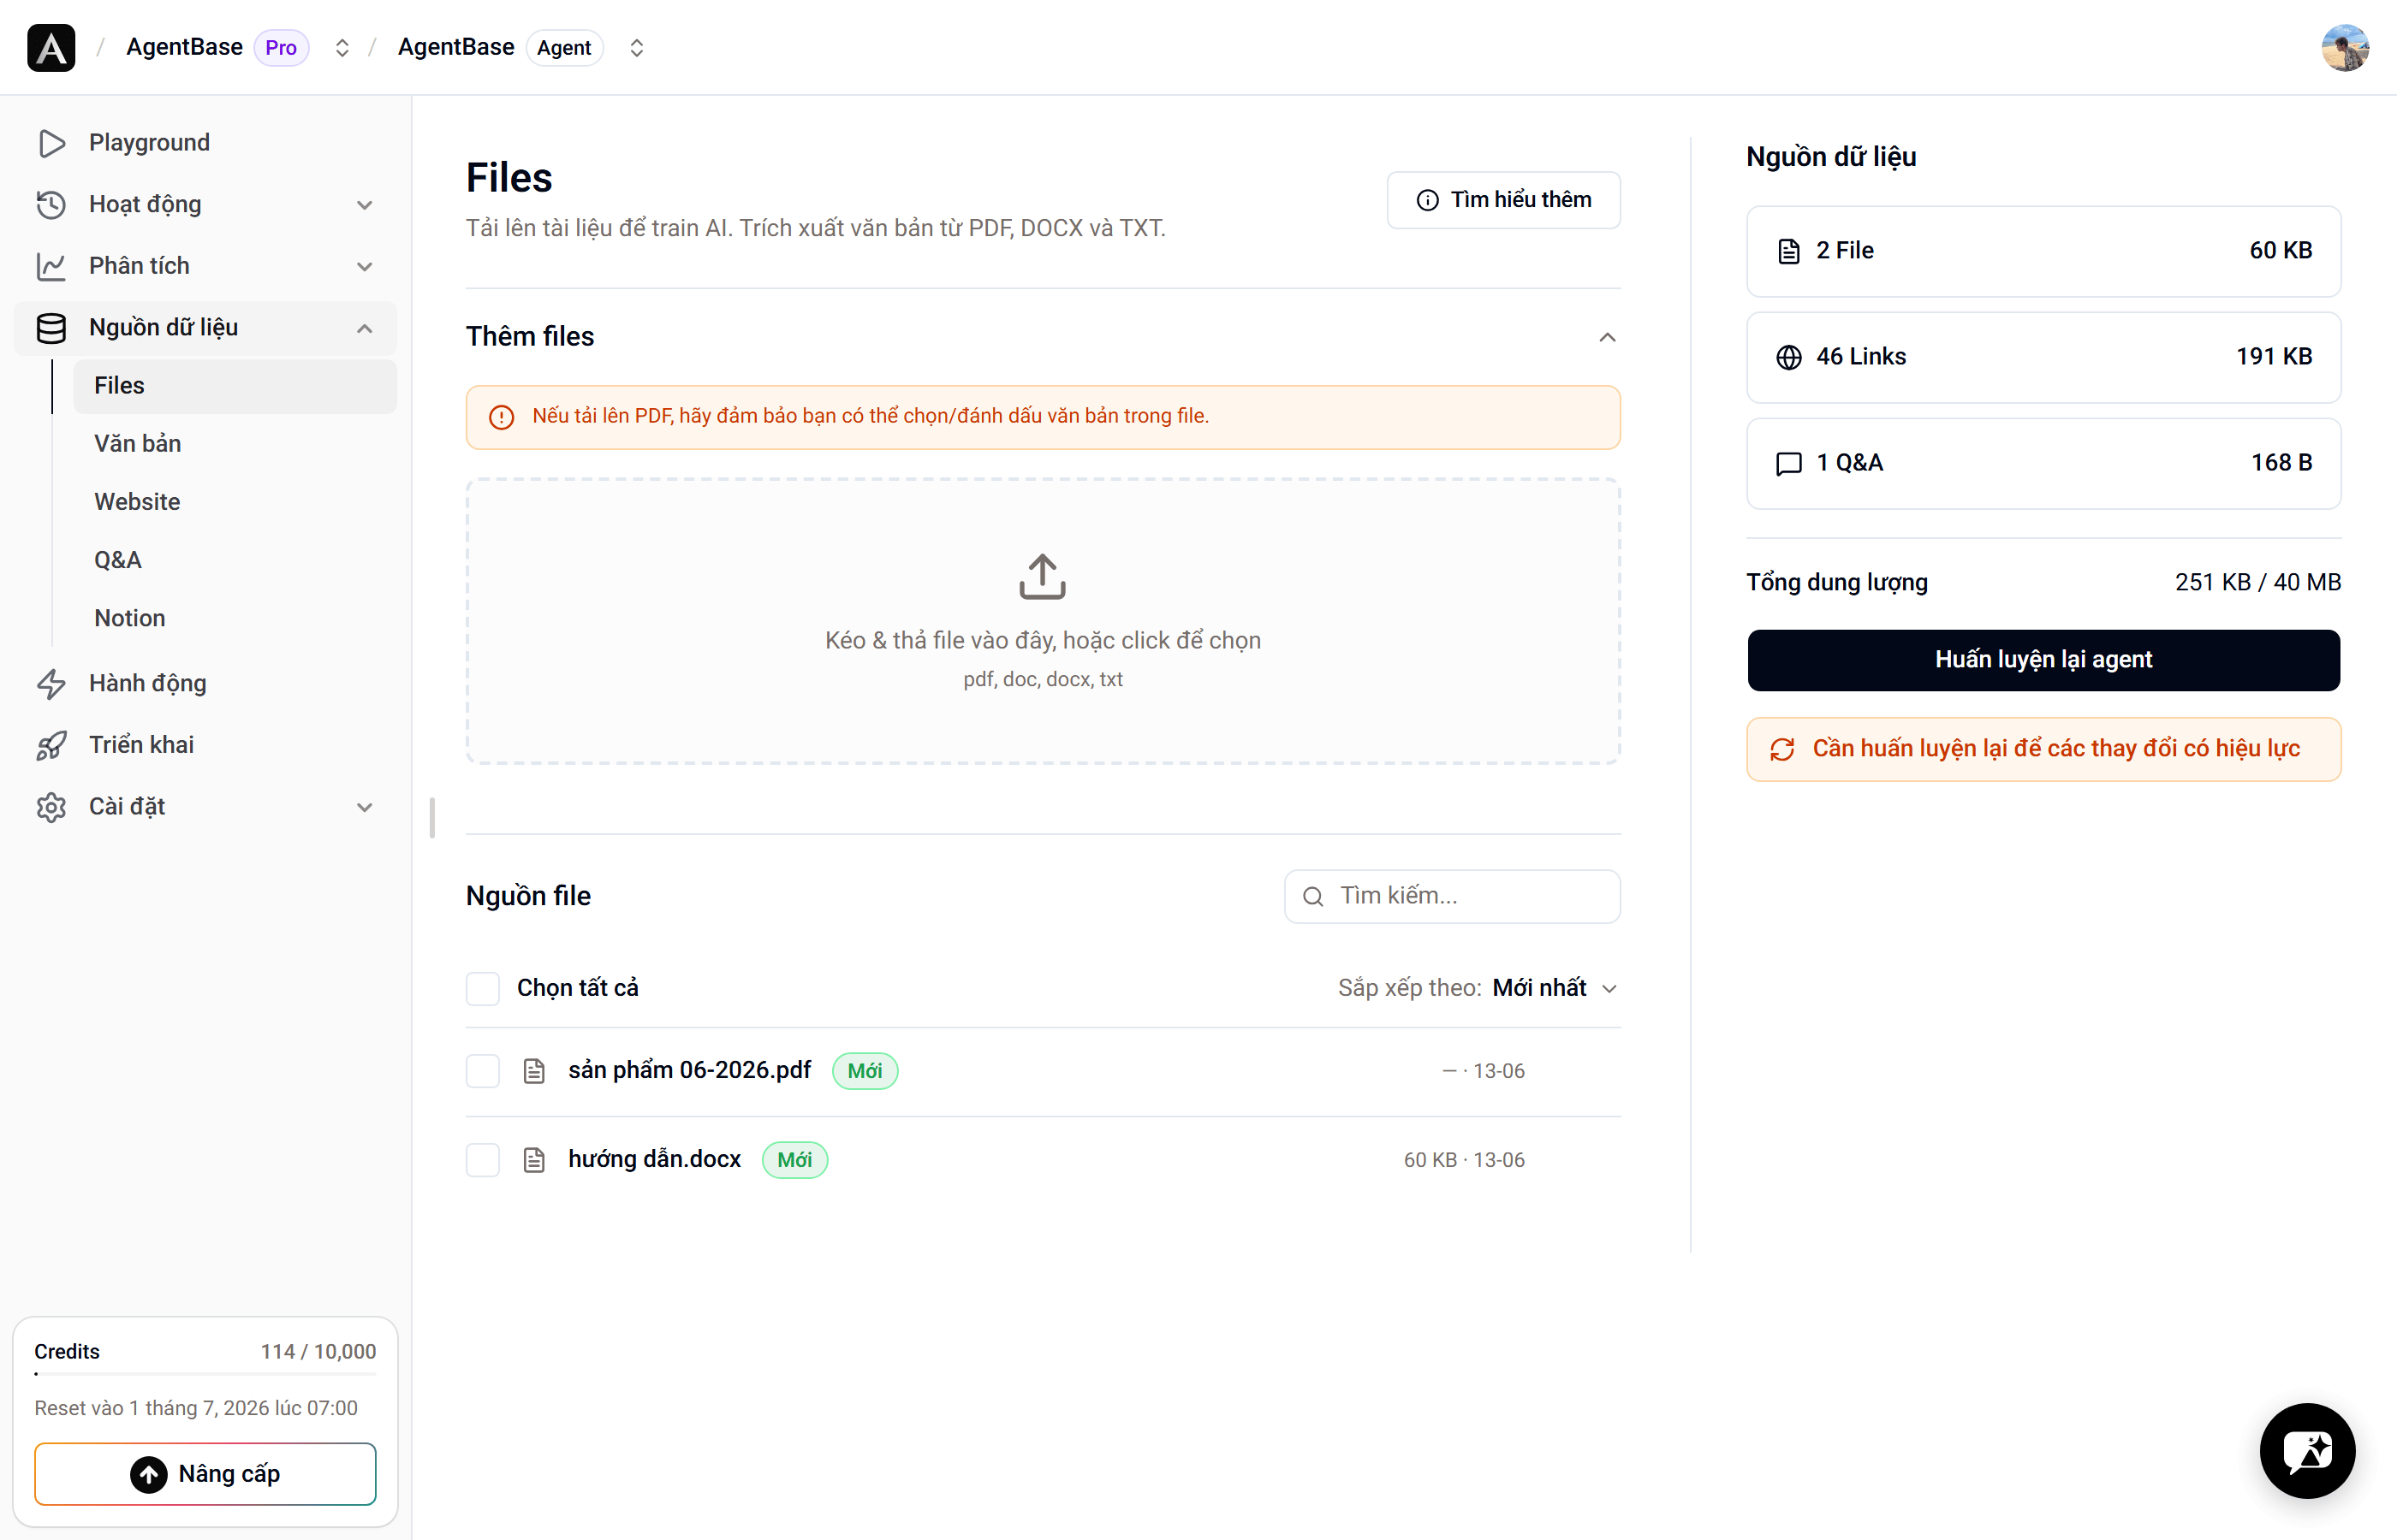
Task: Click the file drag-and-drop upload area
Action: [x=1043, y=621]
